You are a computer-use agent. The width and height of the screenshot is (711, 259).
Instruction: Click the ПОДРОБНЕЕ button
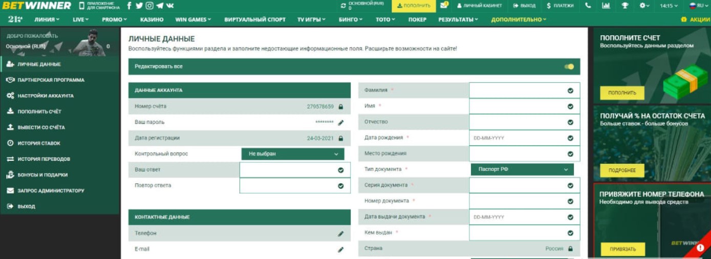pyautogui.click(x=622, y=171)
